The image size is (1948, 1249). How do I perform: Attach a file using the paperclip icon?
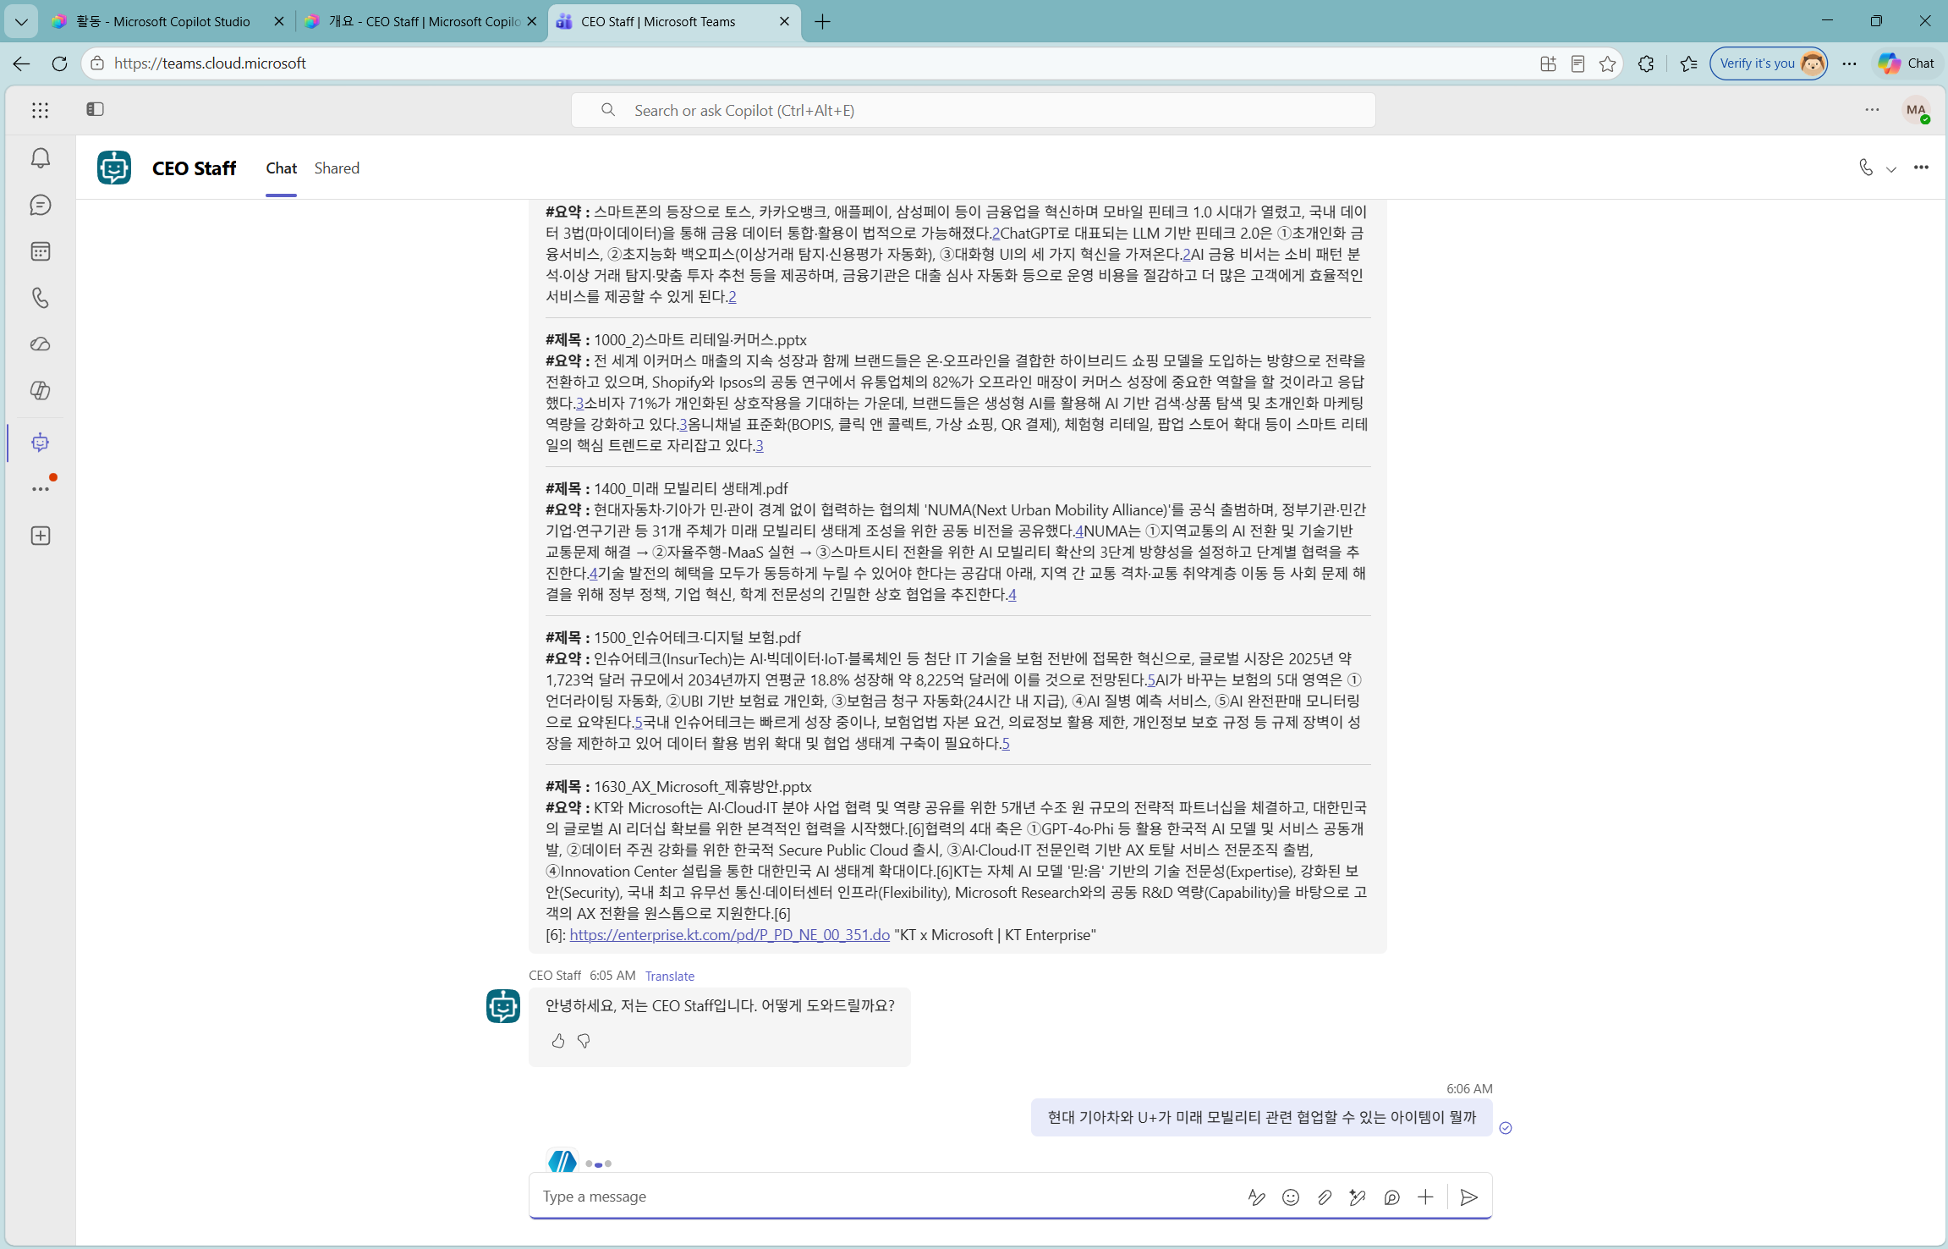pos(1324,1197)
